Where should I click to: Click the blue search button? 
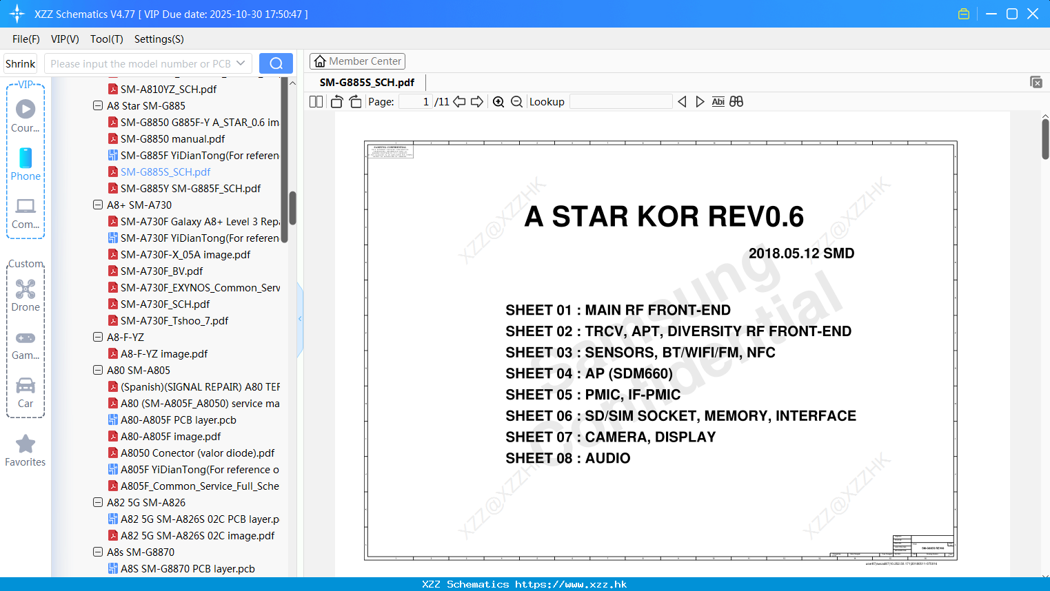pyautogui.click(x=276, y=63)
